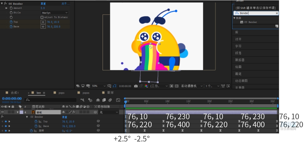
Task: Click the timeline current time 0:00:00:00
Action: coord(12,99)
